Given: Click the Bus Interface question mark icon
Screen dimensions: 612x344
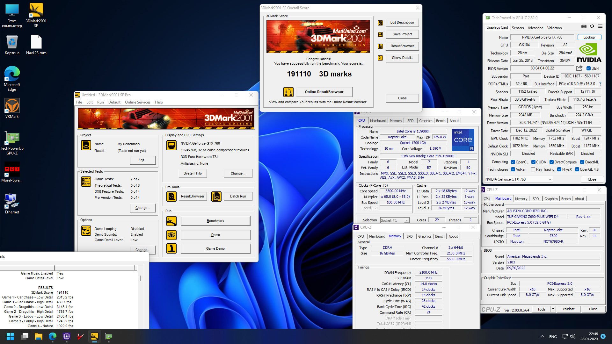Looking at the screenshot, I should [x=600, y=84].
